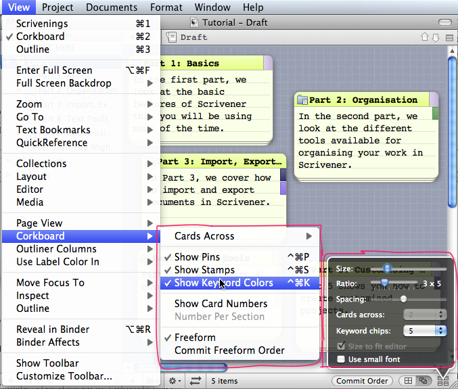Expand the Page View submenu
Viewport: 458px width, 389px height.
(x=81, y=223)
